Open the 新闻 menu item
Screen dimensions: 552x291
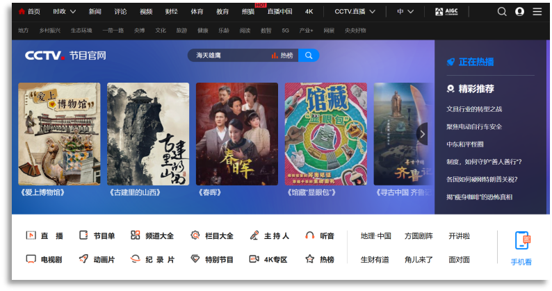(95, 12)
